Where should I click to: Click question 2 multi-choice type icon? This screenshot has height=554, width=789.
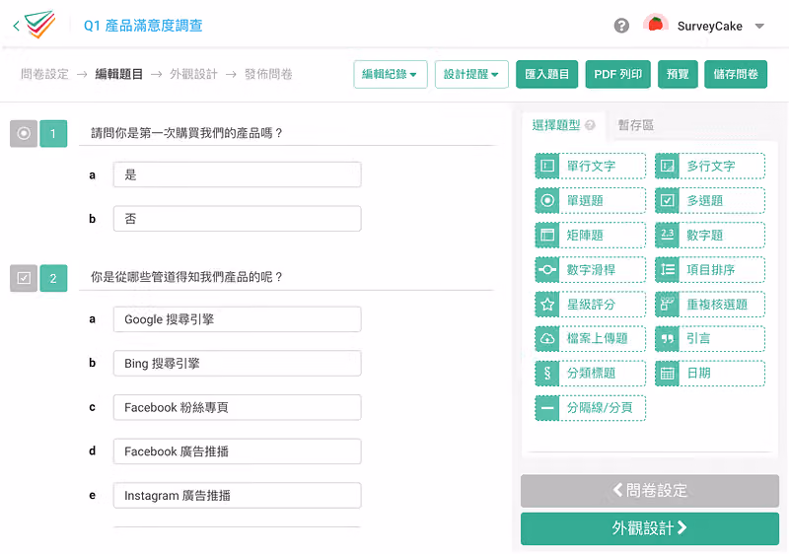(24, 278)
